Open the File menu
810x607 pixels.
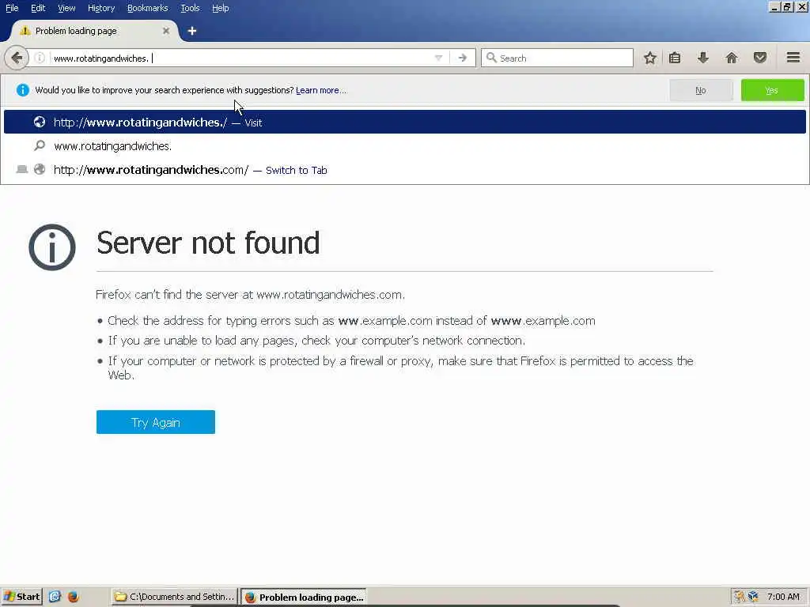click(x=12, y=8)
